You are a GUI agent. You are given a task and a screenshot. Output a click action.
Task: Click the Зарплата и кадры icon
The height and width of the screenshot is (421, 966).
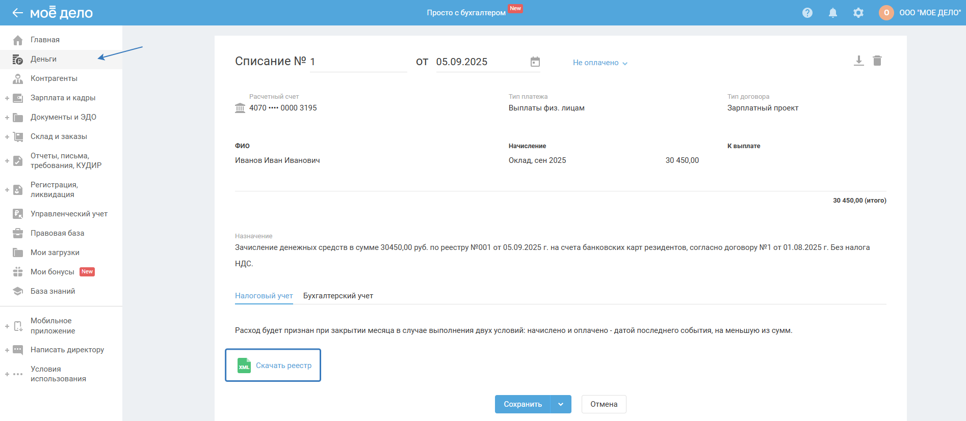tap(18, 98)
